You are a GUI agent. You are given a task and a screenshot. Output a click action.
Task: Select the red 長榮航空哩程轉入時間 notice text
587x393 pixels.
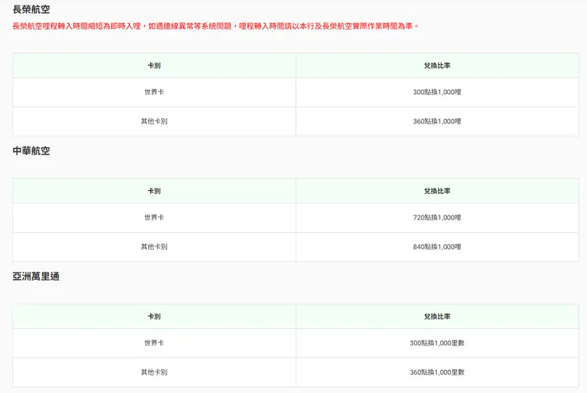tap(216, 26)
